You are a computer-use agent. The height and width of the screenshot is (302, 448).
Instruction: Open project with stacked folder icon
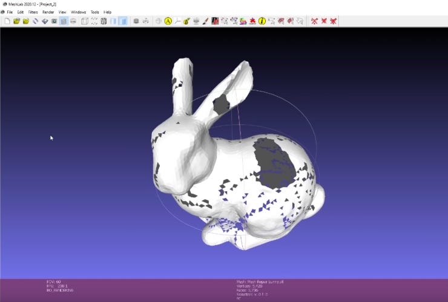[x=16, y=21]
